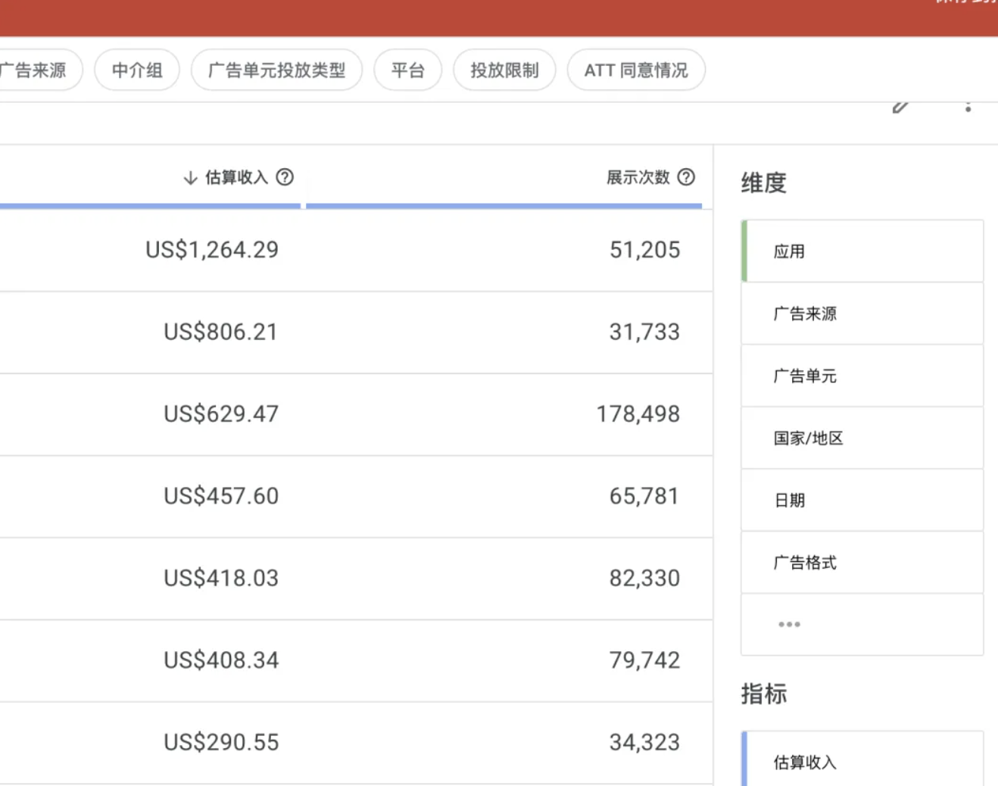Click the US$1,264.29 revenue cell
Screen dimensions: 998x786
(212, 250)
